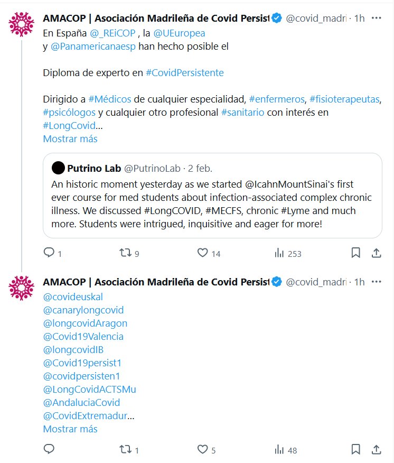Like the tweet with 14 likes
394x463 pixels.
(x=202, y=253)
